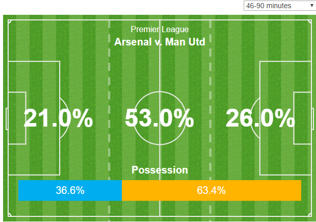Viewport: 316px width, 222px height.
Task: Click the blue 36.6% possession bar
Action: pos(70,190)
